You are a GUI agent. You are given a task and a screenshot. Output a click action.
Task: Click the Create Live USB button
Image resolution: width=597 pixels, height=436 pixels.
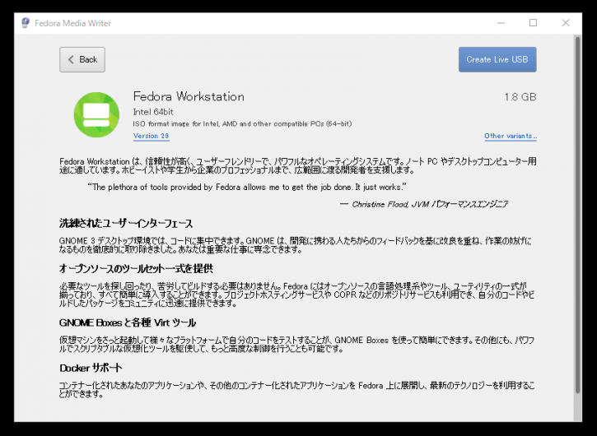tap(497, 60)
